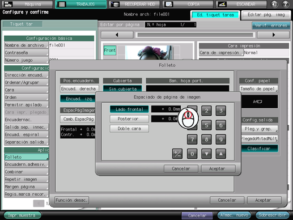
Task: Open the RECUPERAR HDD tab
Action: [x=134, y=5]
